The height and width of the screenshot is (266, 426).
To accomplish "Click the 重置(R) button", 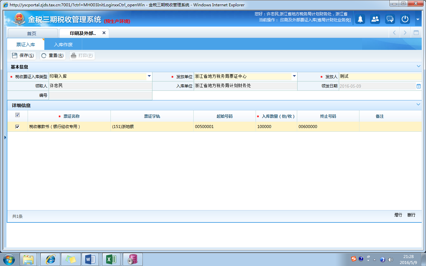I will tap(53, 56).
